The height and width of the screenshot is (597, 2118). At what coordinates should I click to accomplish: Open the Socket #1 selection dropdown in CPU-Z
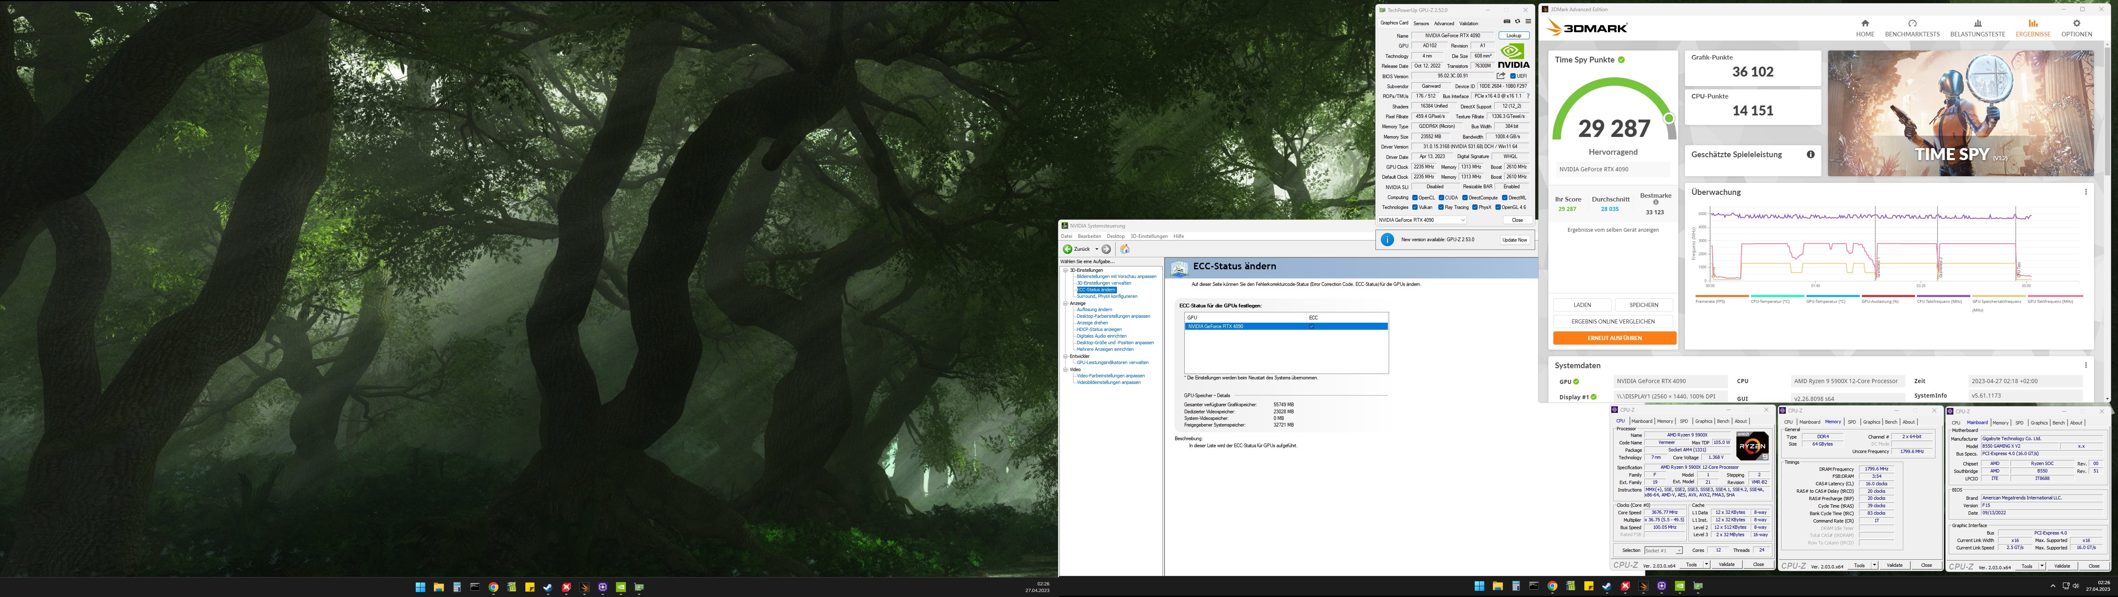click(1664, 551)
